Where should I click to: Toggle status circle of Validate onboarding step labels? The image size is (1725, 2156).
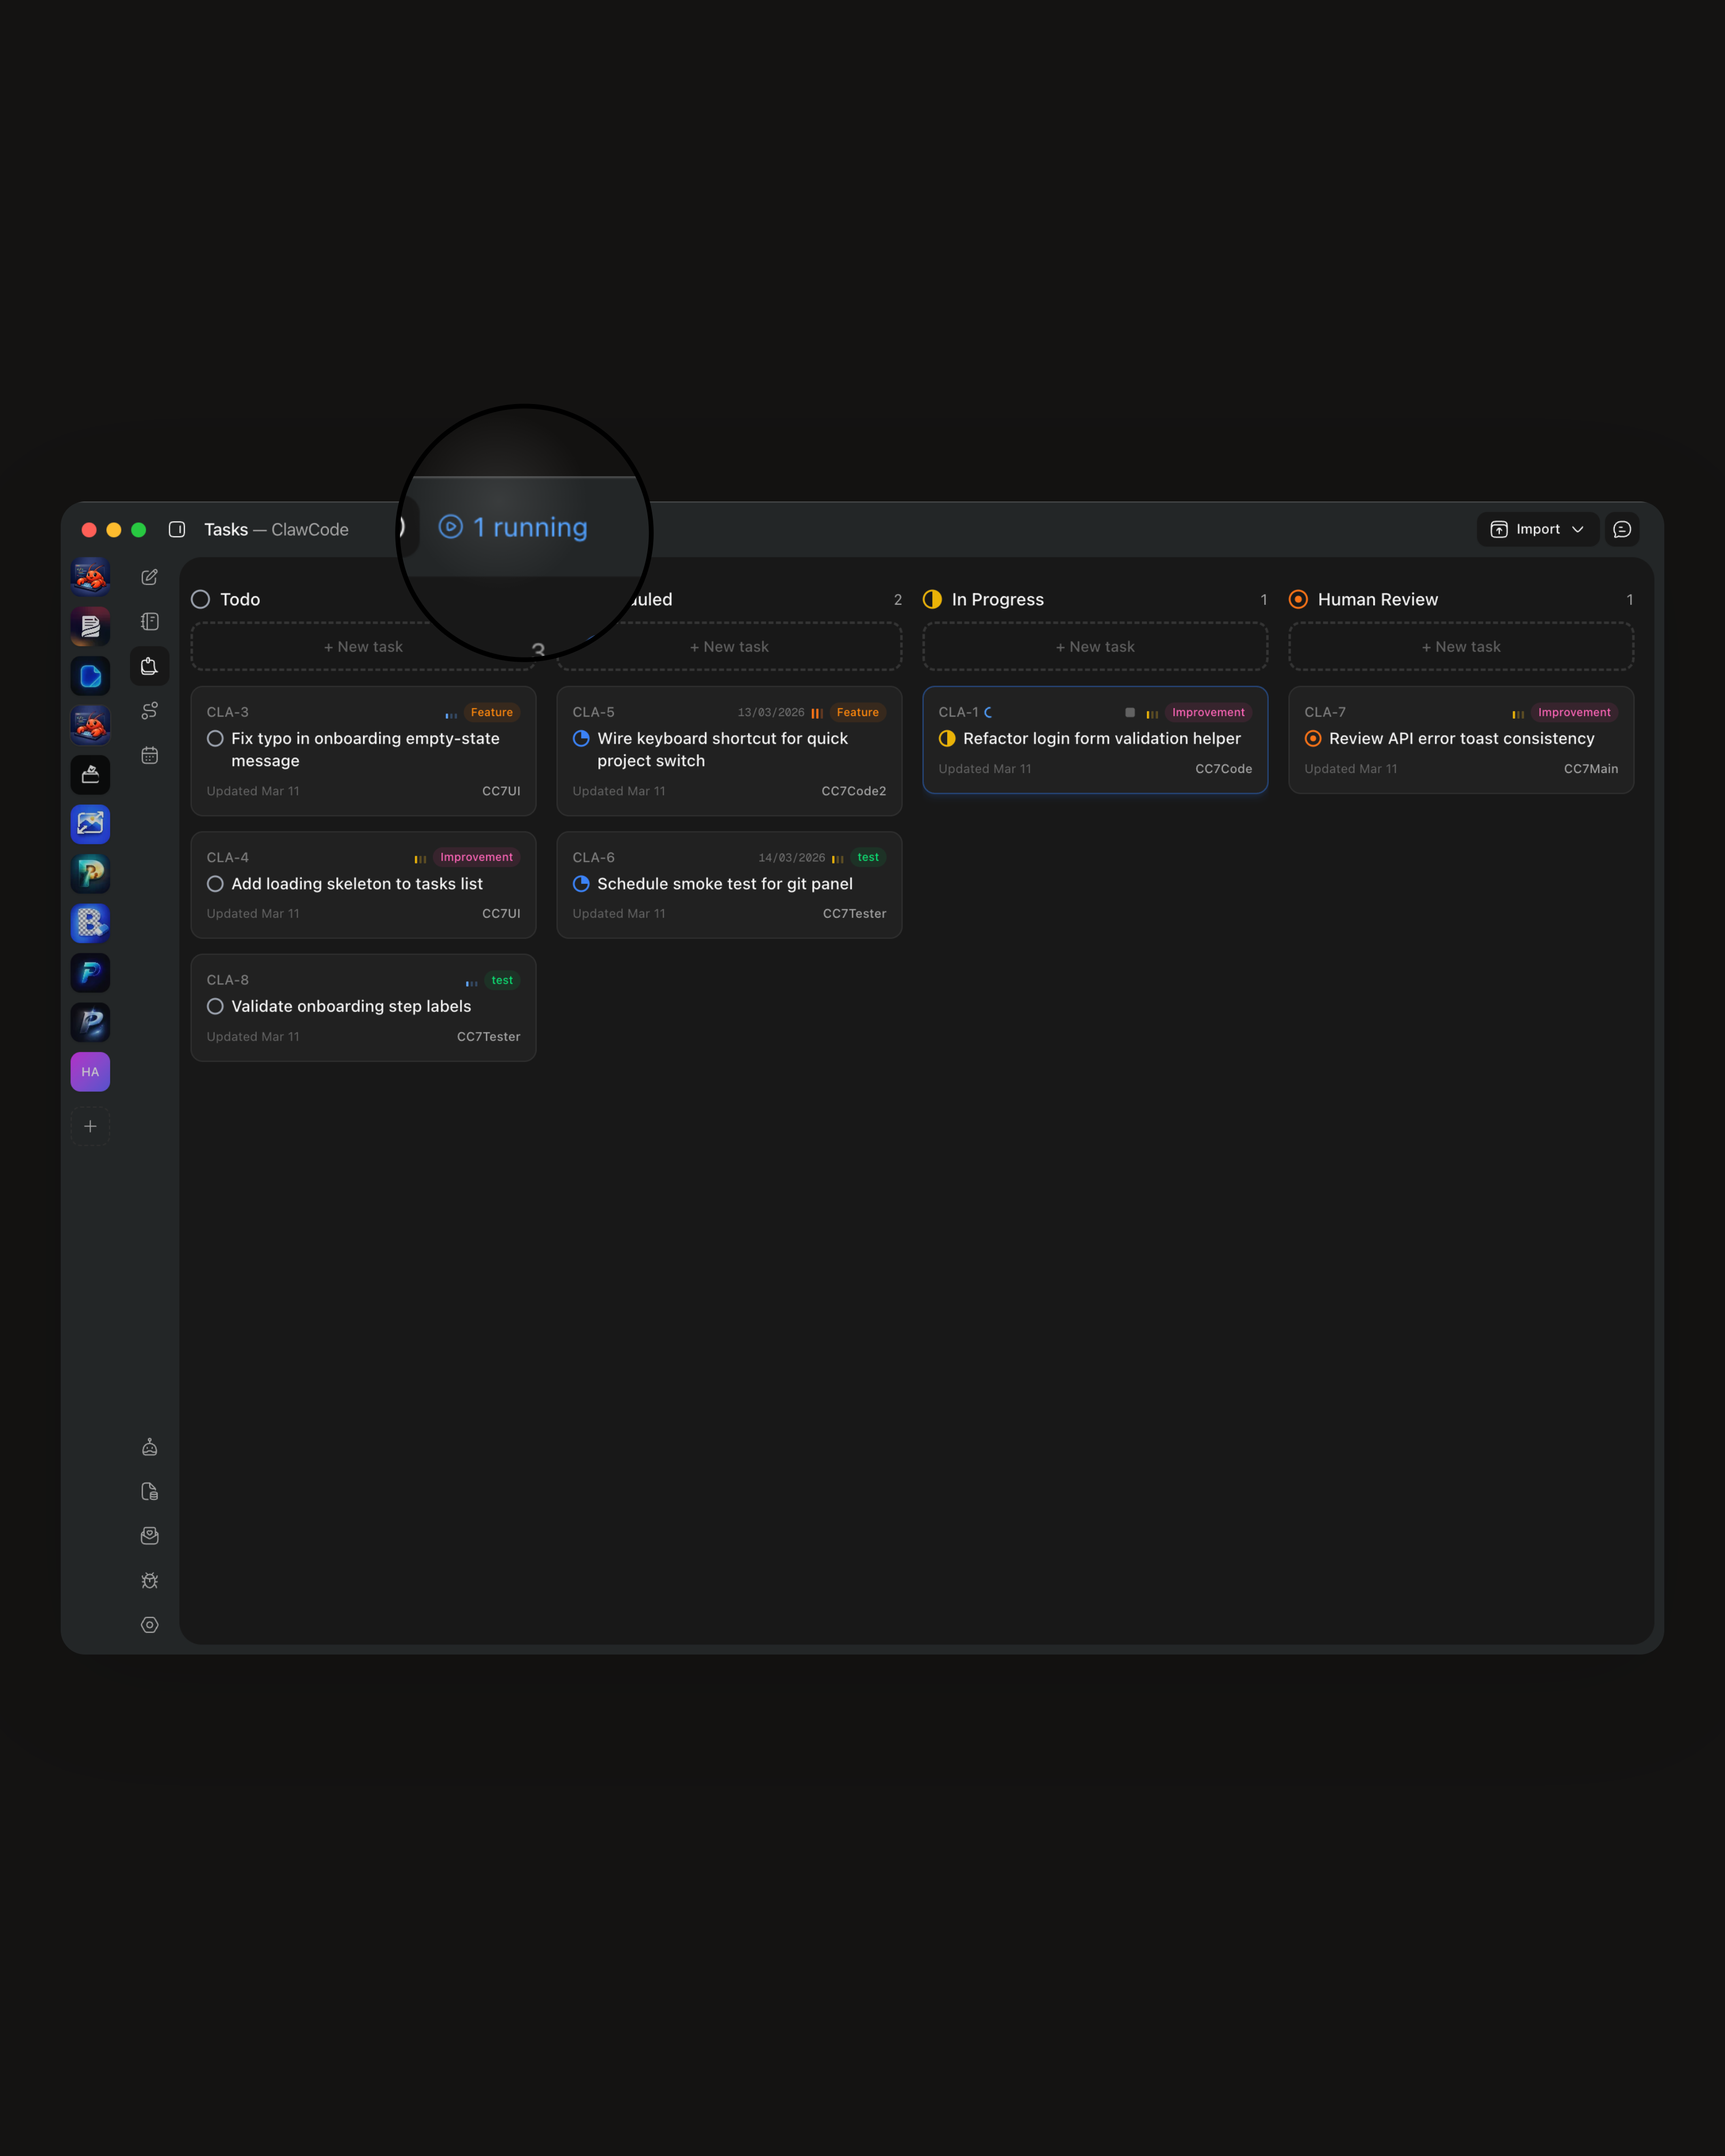pos(215,1006)
